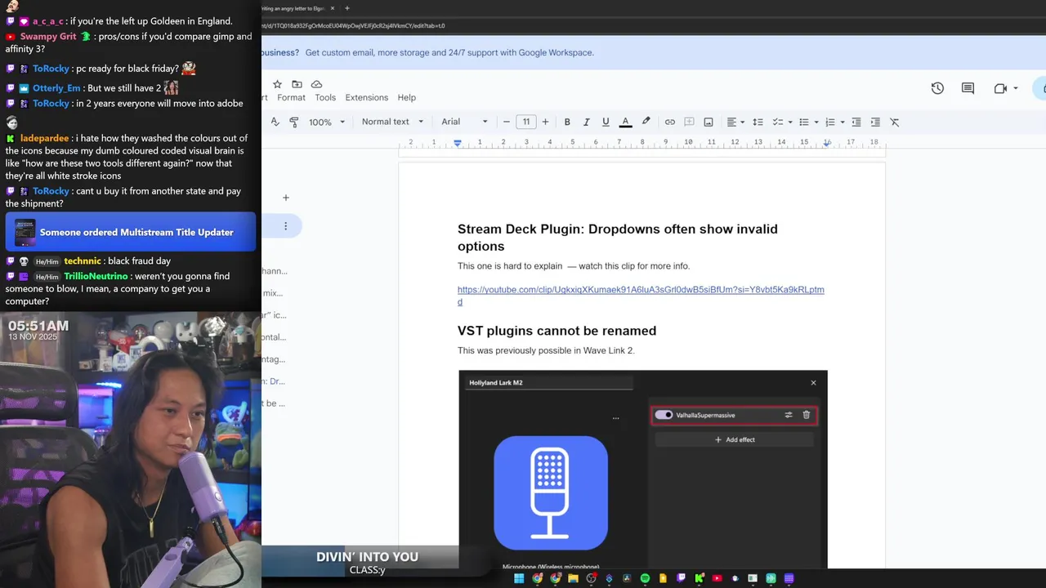Click the blue microphone icon thumbnail
1046x588 pixels.
pos(551,492)
